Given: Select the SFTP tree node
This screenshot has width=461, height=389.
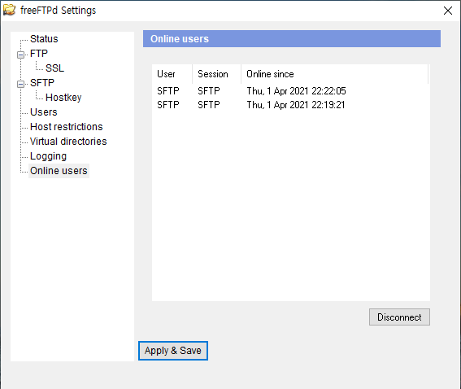Looking at the screenshot, I should 42,83.
